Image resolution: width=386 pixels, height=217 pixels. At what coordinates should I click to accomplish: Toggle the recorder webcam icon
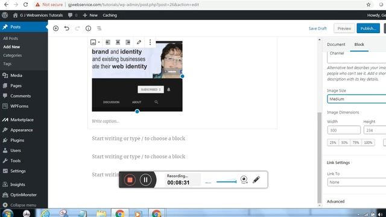click(244, 180)
